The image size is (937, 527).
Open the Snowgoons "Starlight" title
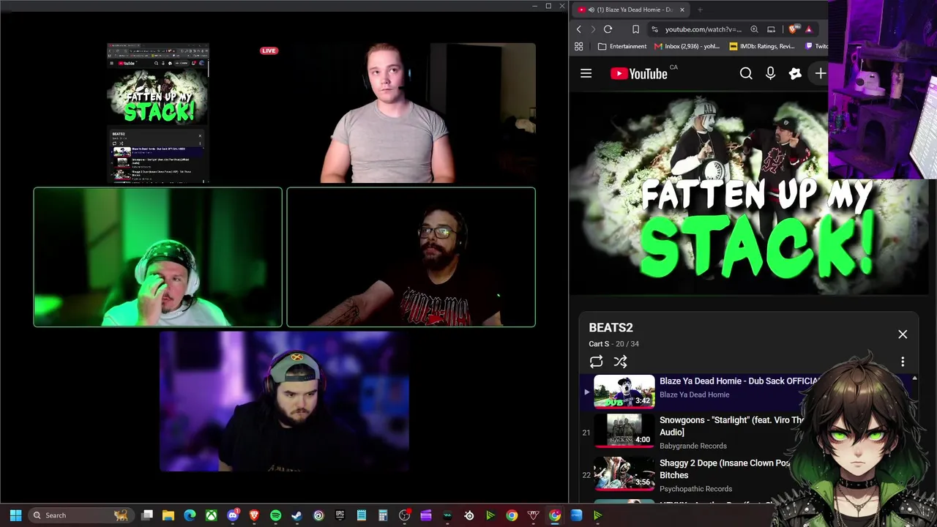(x=731, y=426)
